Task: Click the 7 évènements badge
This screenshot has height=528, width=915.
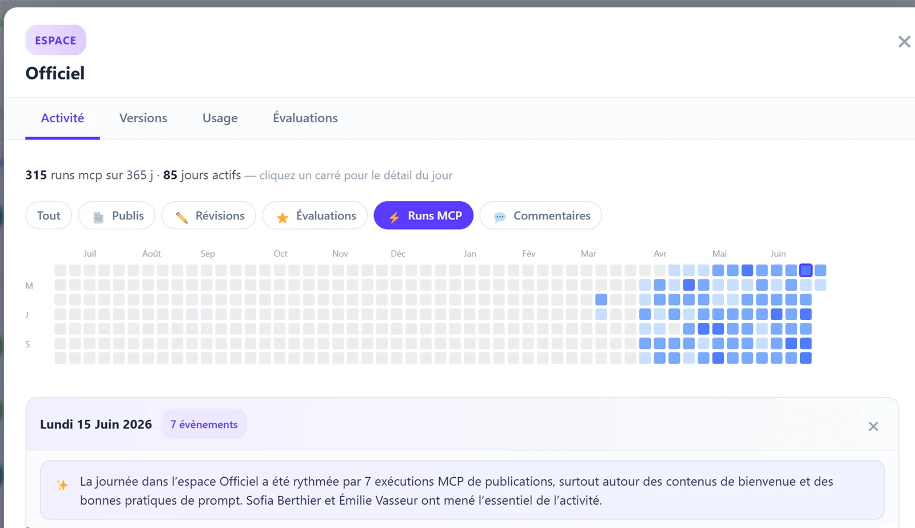Action: point(204,425)
